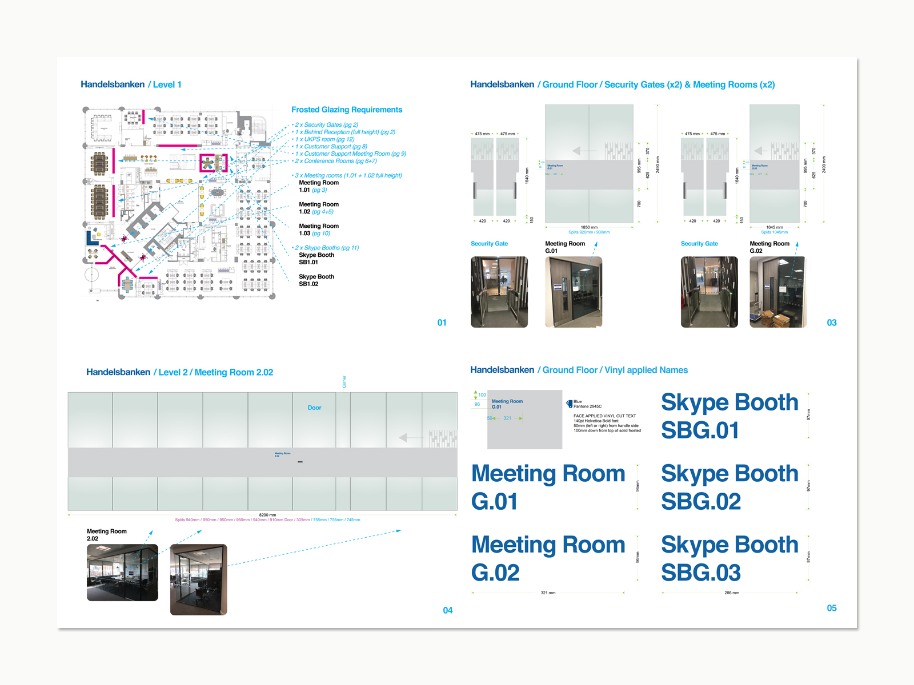Open the tall glass corner room photo
The image size is (914, 685).
tap(199, 579)
